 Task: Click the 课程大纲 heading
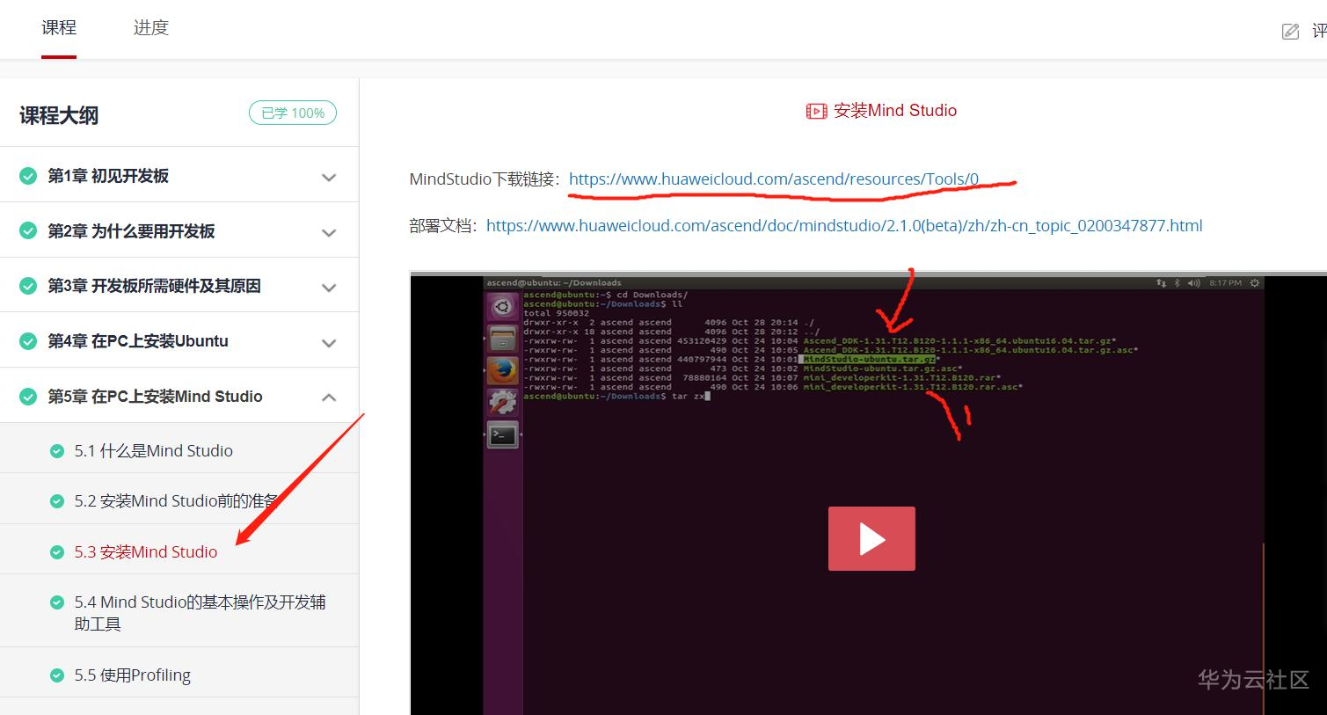[59, 115]
